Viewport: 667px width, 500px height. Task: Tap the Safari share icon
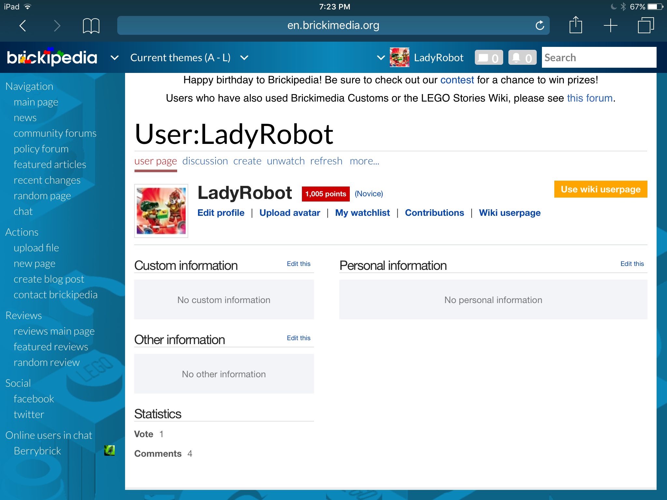pos(575,25)
